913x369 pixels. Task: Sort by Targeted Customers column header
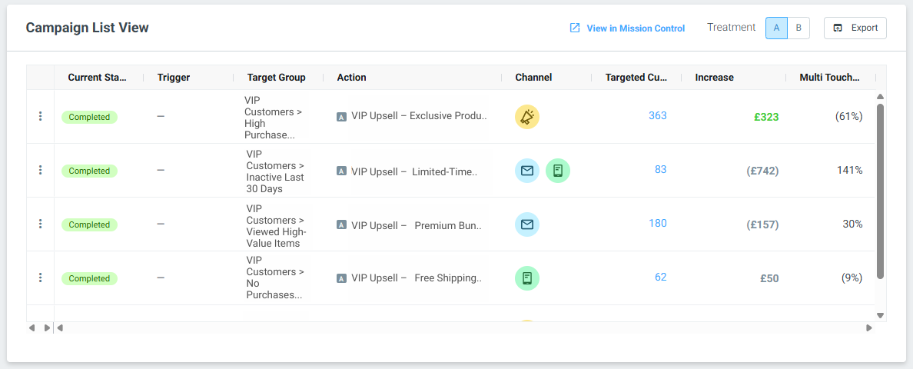click(x=636, y=78)
